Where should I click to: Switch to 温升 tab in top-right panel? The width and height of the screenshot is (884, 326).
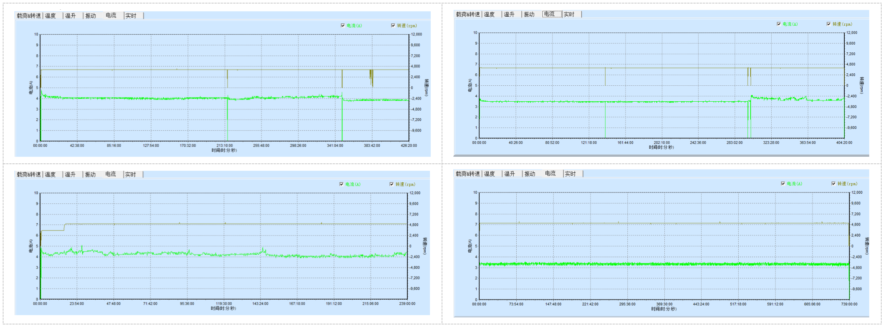point(509,15)
